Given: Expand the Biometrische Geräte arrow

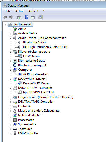Looking at the screenshot, I should tap(10, 61).
